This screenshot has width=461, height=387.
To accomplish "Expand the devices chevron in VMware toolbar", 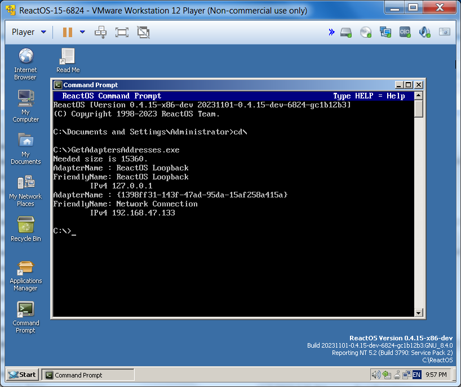I will pyautogui.click(x=331, y=32).
